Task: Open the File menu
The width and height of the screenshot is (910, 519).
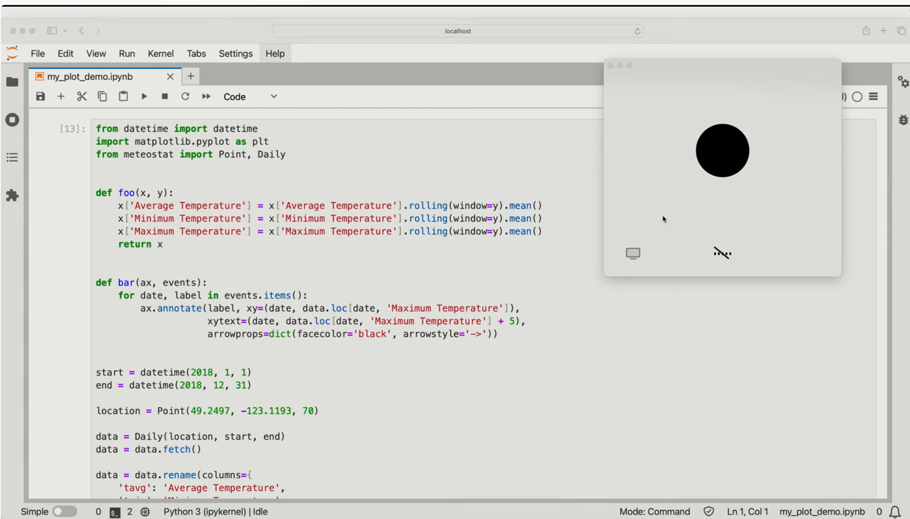Action: click(38, 53)
